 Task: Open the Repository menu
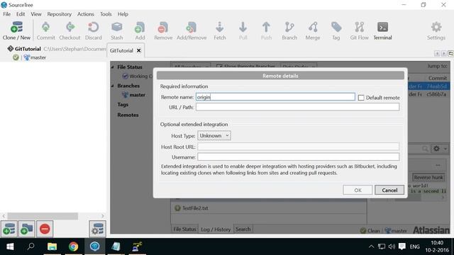60,14
